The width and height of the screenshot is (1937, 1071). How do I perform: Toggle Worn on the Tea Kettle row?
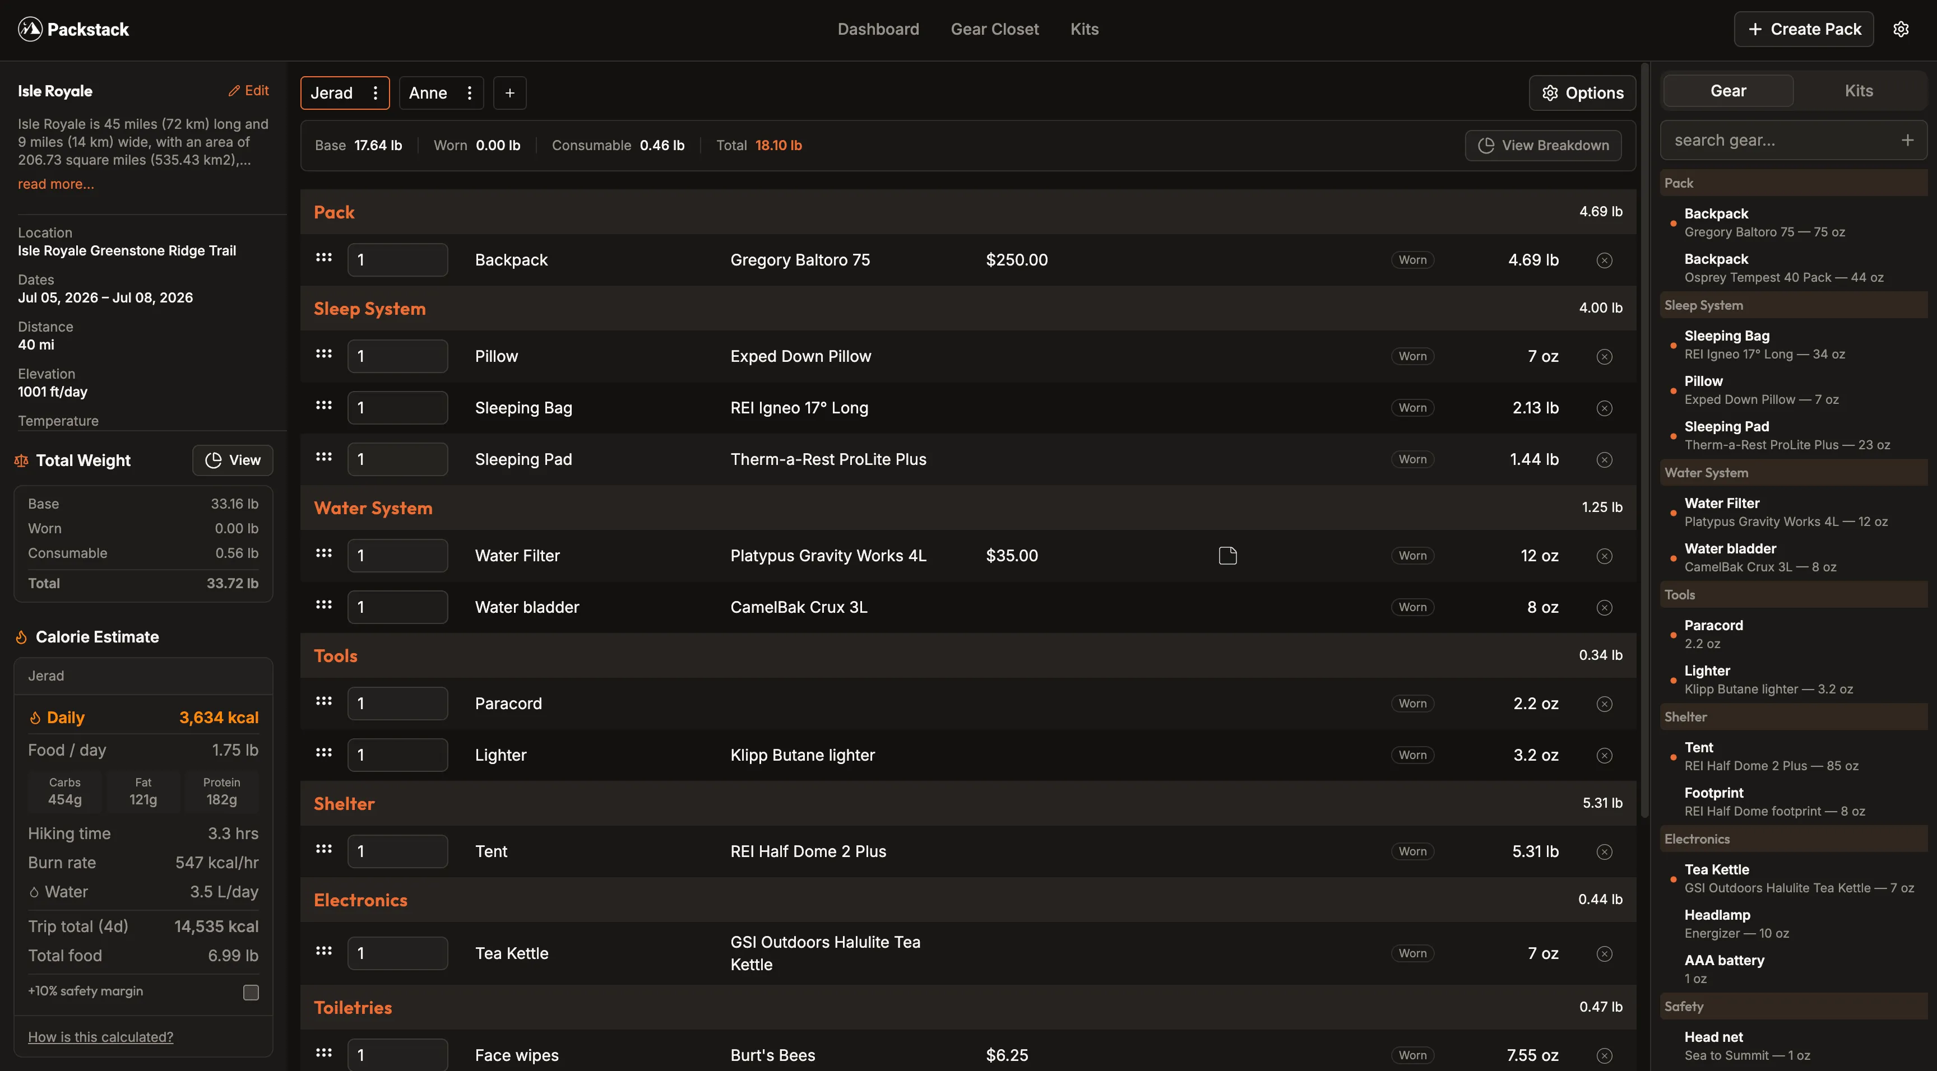click(1412, 954)
